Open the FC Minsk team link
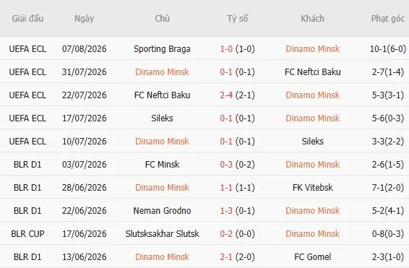The width and height of the screenshot is (409, 268). (162, 165)
